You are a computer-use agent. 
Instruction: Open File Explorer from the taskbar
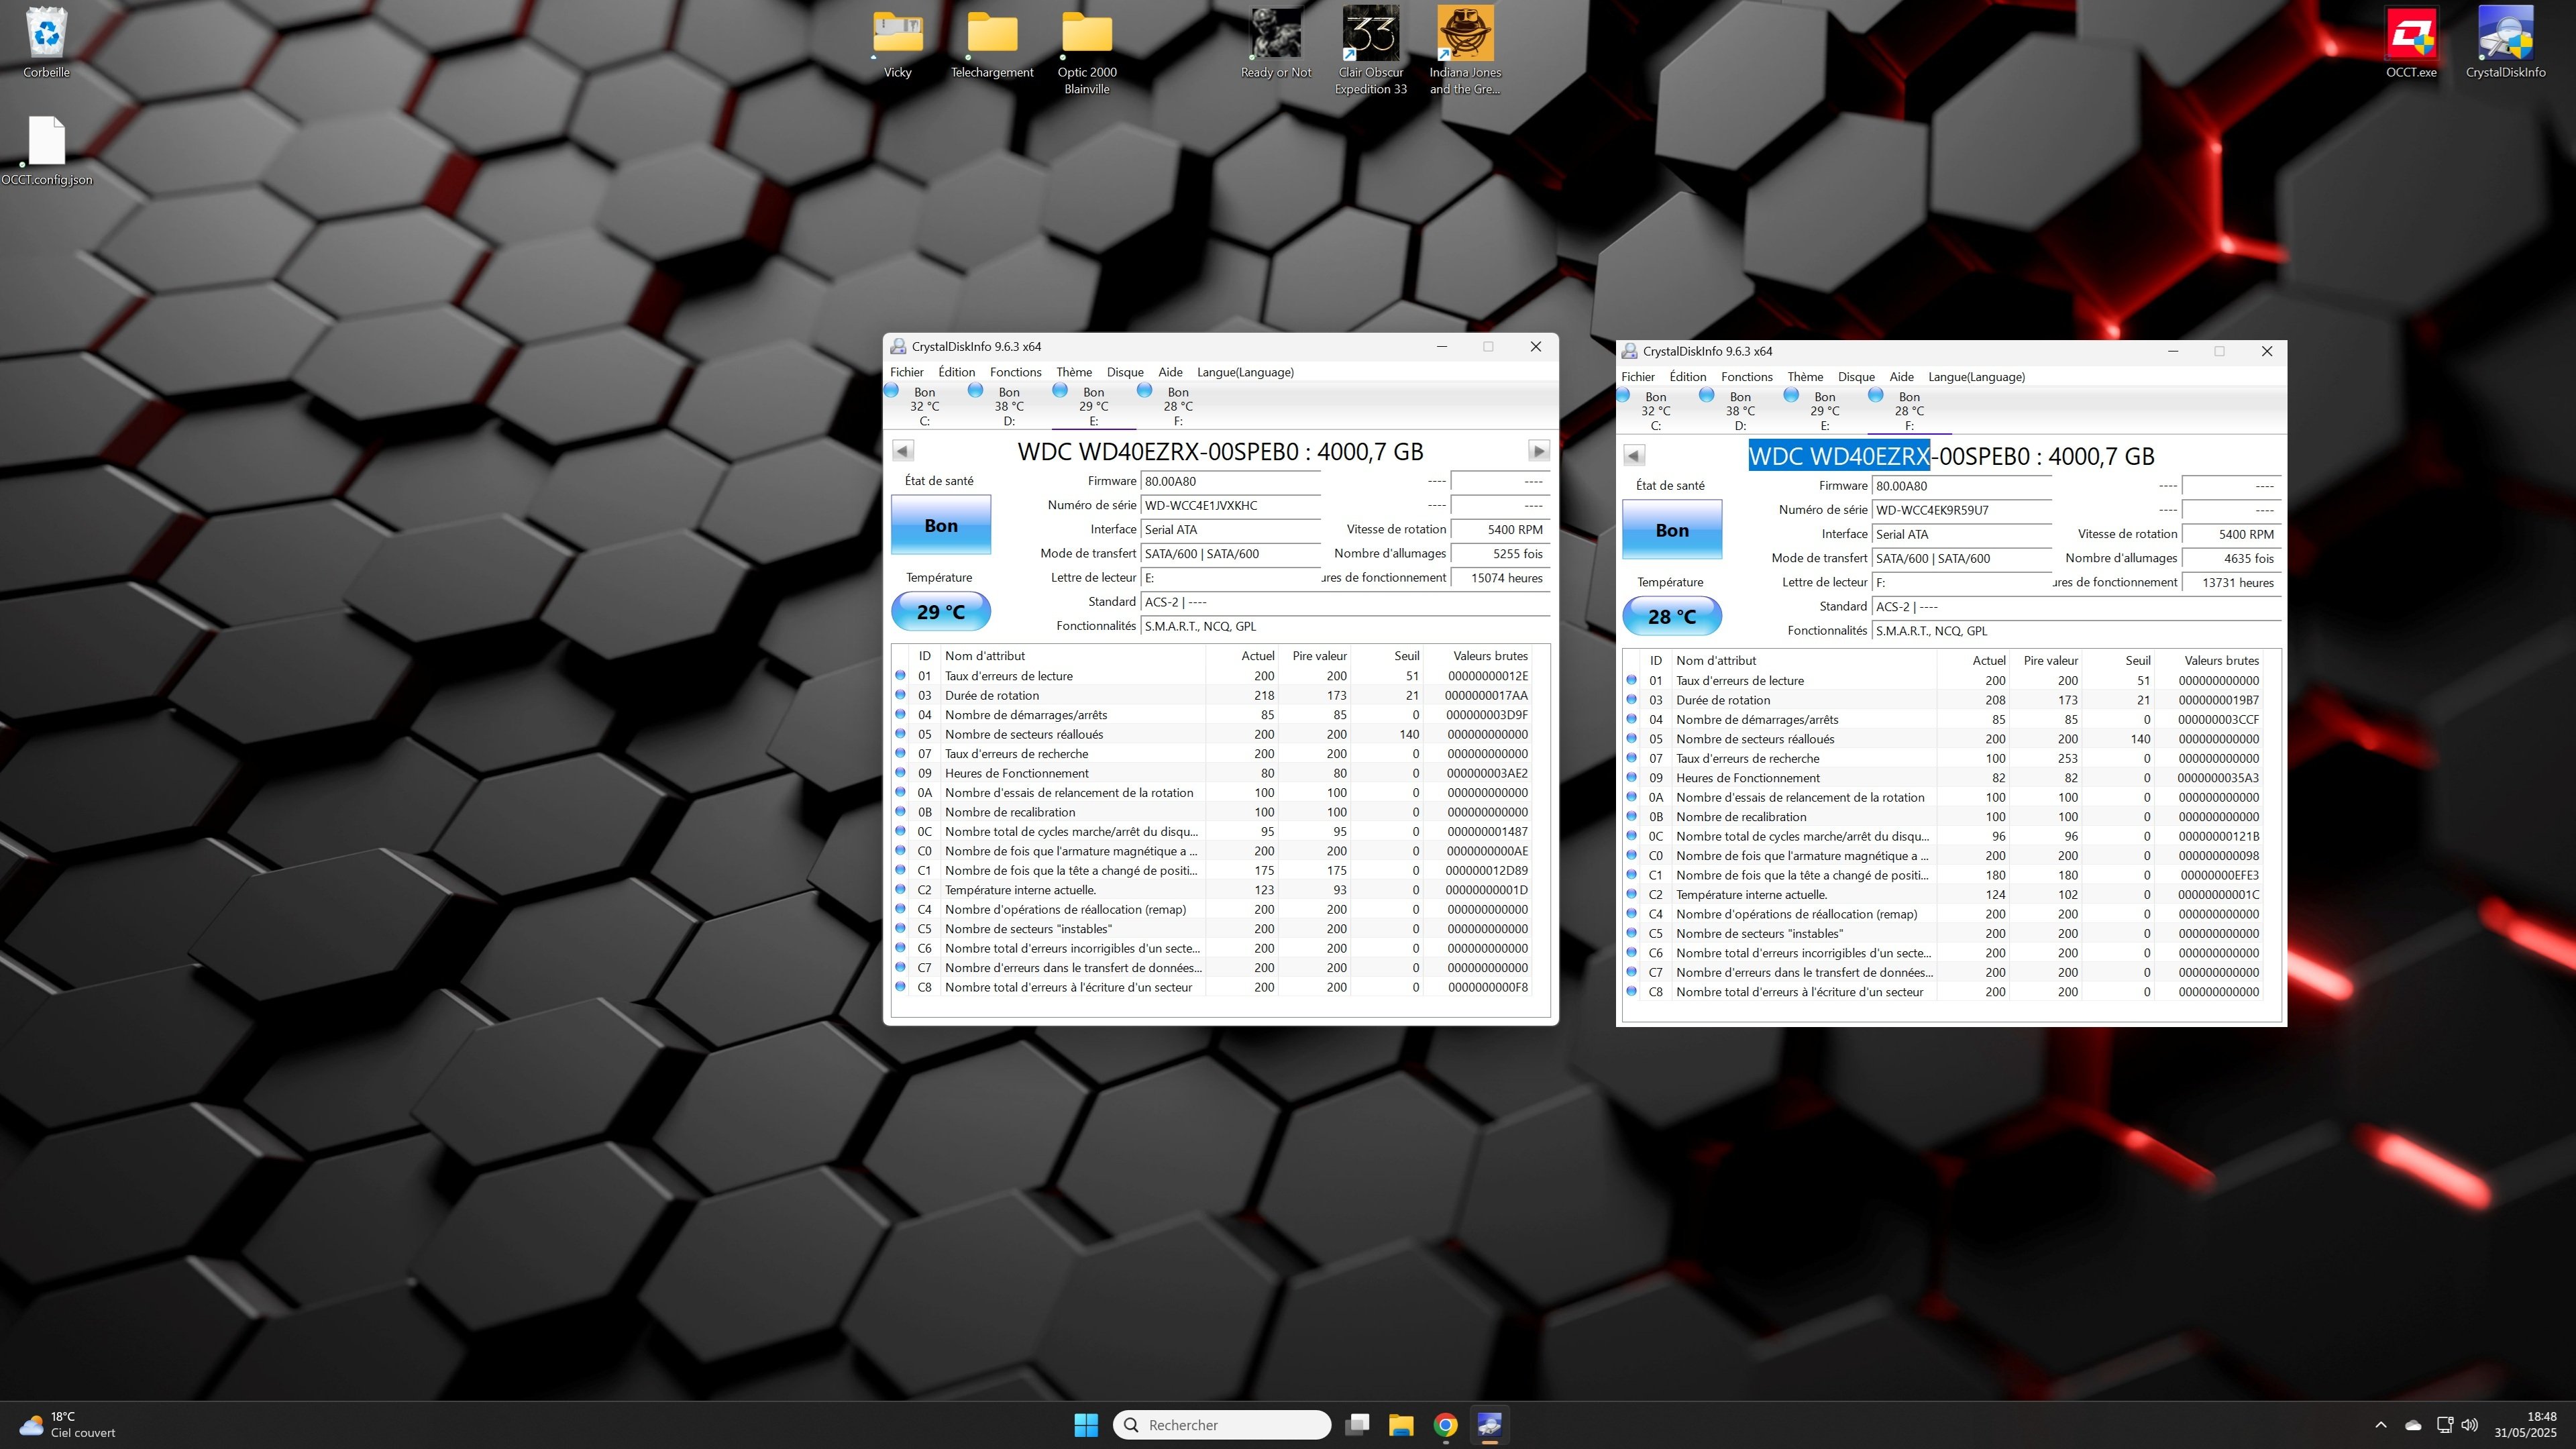[x=1401, y=1424]
